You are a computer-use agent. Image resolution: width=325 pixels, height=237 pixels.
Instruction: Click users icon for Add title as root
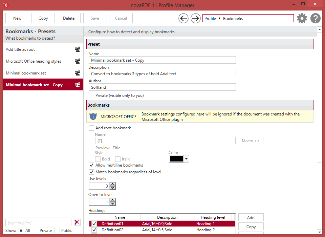78,49
